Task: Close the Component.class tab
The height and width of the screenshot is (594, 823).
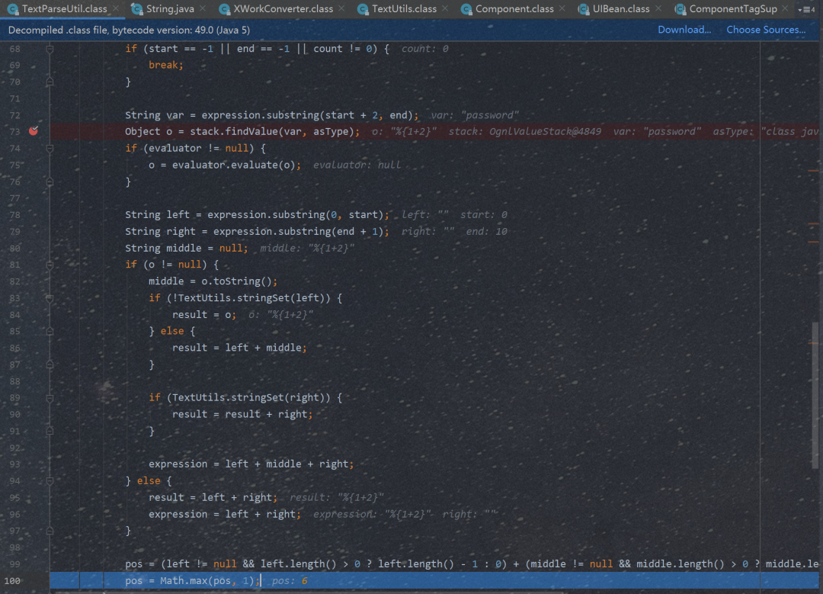Action: (562, 9)
